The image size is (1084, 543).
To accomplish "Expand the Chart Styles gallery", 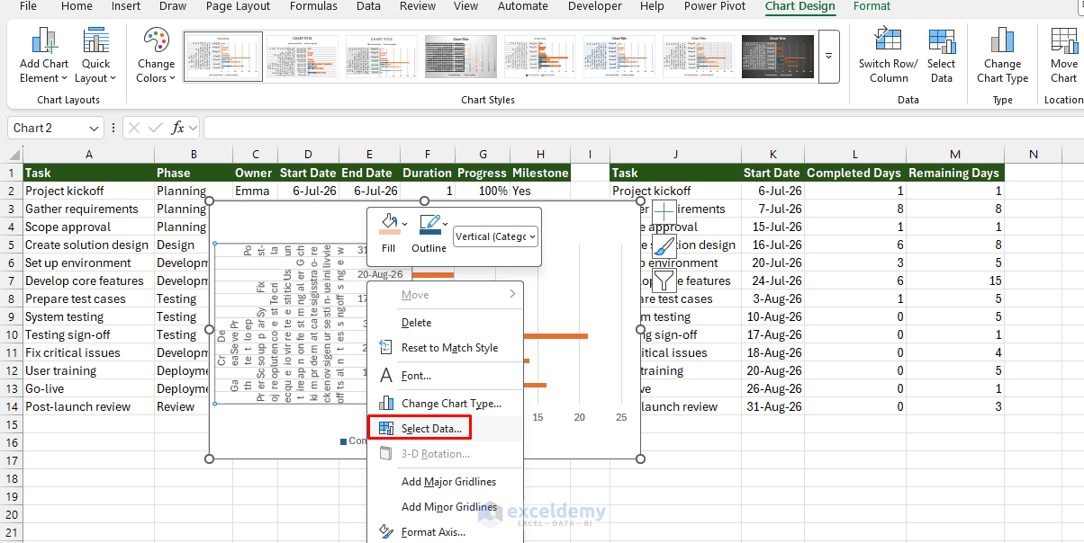I will pyautogui.click(x=829, y=56).
